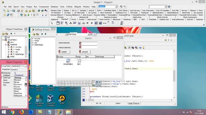
Task: Open the 'total harga' combo box dropdown
Action: pyautogui.click(x=89, y=34)
